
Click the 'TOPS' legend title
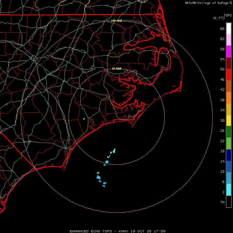tap(228, 15)
